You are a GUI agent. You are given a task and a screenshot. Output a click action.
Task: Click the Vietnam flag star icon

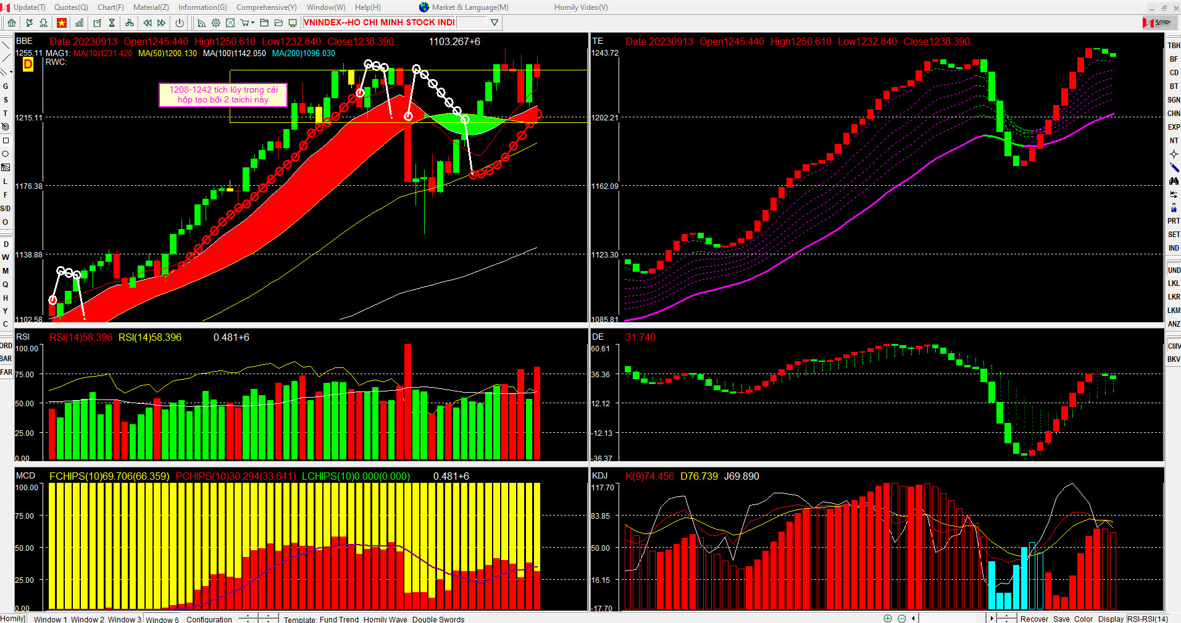coord(62,23)
